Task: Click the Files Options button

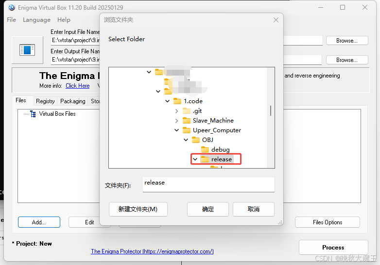Action: pos(328,222)
